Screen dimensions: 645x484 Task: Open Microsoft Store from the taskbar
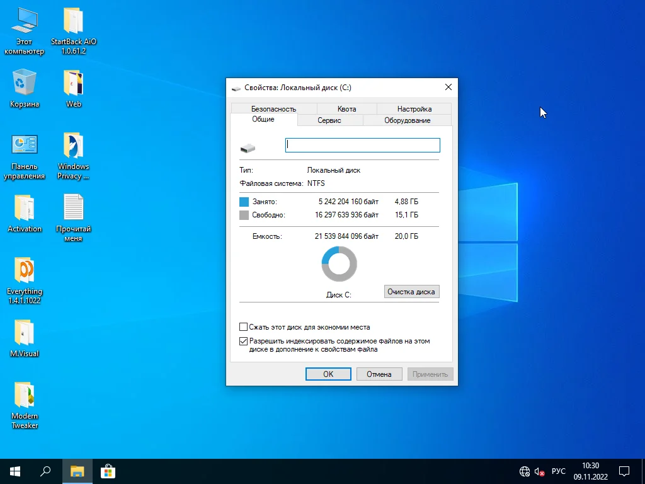(108, 471)
